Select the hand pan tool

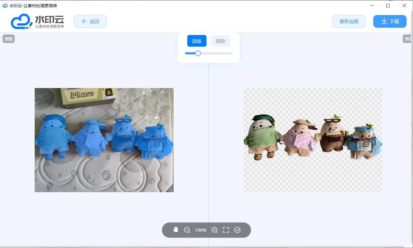pyautogui.click(x=176, y=230)
